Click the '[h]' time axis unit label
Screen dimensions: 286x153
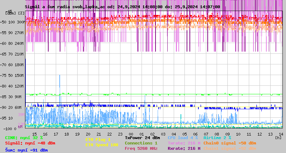[278, 138]
